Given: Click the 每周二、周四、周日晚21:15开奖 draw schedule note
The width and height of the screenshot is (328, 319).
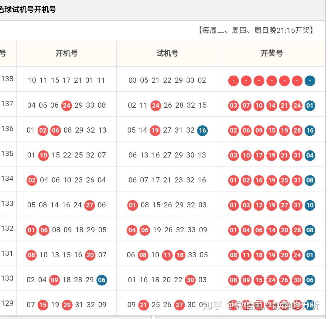Looking at the screenshot, I should [256, 30].
